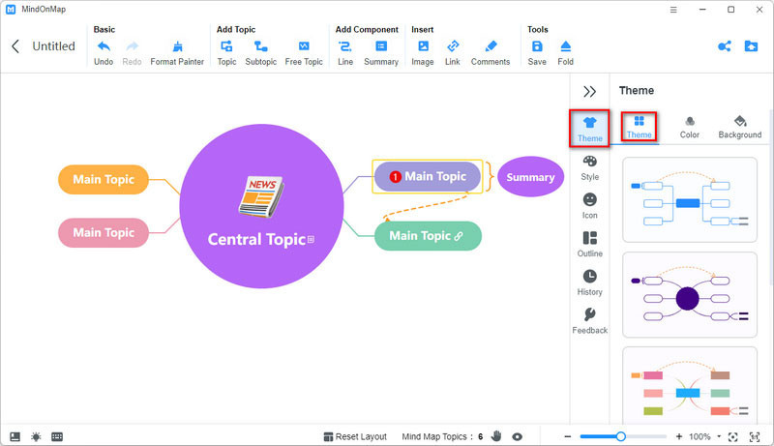Open the Outline sidebar panel

click(x=590, y=244)
